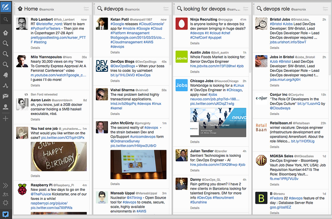Click the Raspberry Pi raspberry avatar

coord(22,189)
